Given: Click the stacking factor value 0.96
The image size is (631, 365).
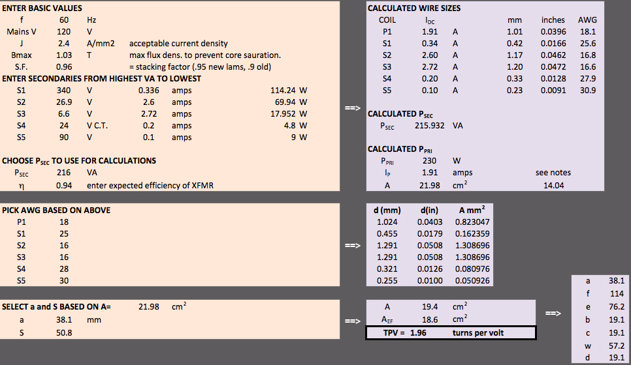Looking at the screenshot, I should [64, 67].
